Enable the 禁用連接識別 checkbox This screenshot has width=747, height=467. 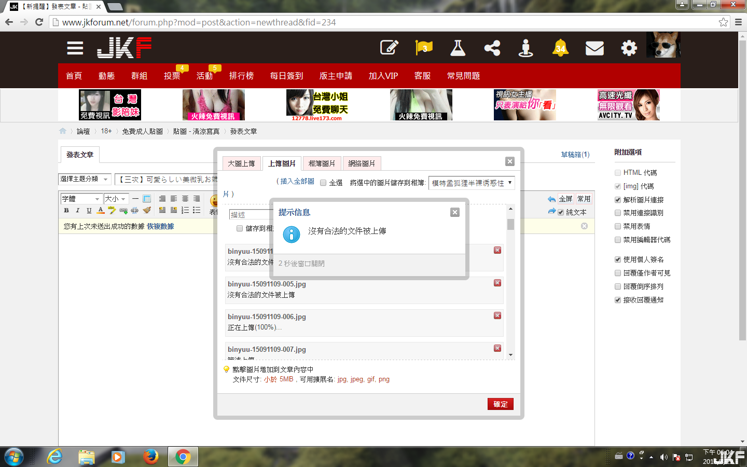pyautogui.click(x=618, y=213)
